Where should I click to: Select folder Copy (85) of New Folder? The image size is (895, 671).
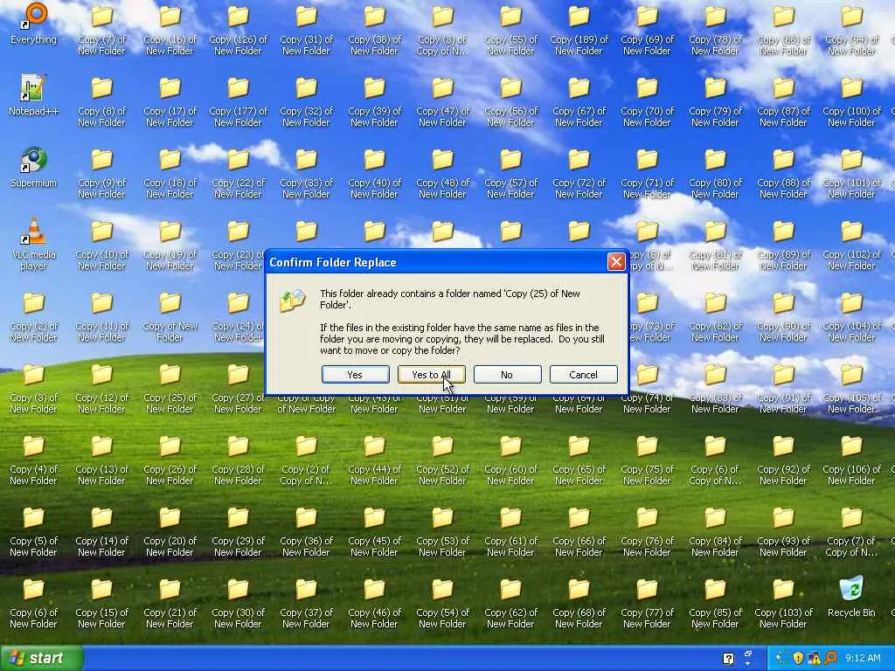tap(715, 604)
